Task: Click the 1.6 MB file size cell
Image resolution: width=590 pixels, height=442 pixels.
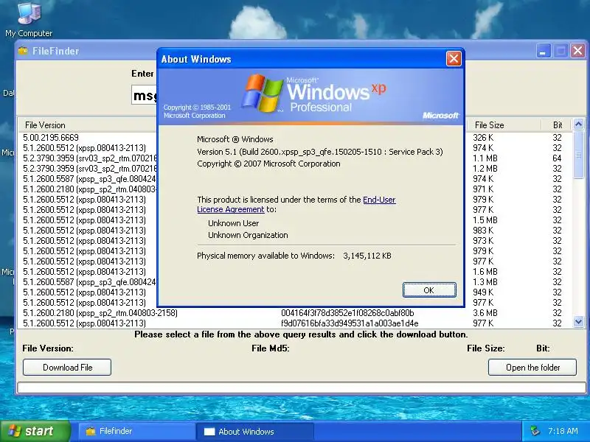Action: (485, 271)
